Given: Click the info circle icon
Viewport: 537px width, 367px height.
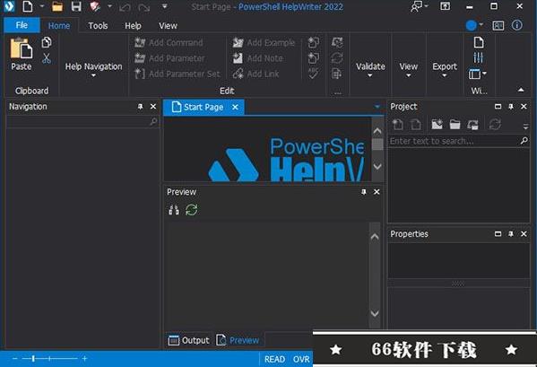Looking at the screenshot, I should (516, 25).
